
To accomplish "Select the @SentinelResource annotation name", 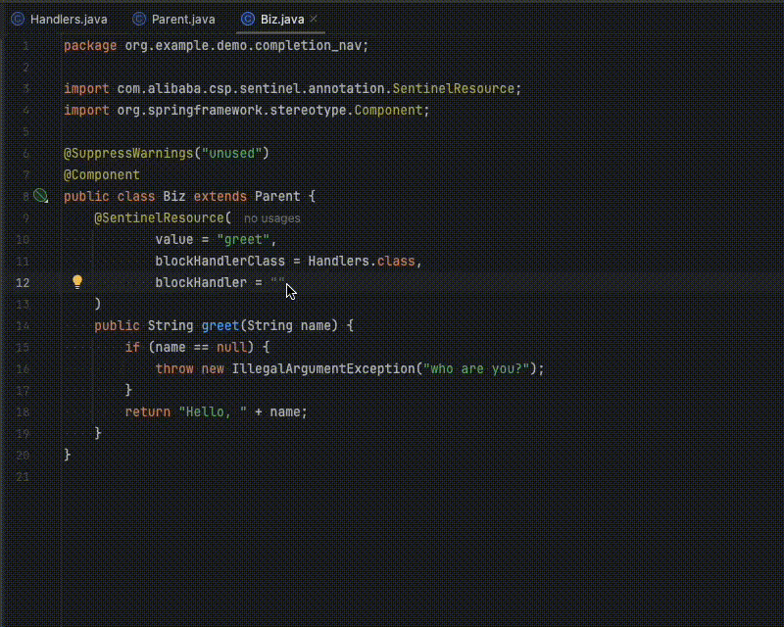I will coord(159,217).
